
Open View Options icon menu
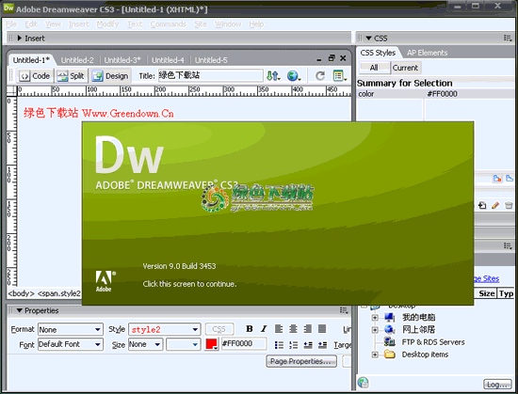point(340,76)
